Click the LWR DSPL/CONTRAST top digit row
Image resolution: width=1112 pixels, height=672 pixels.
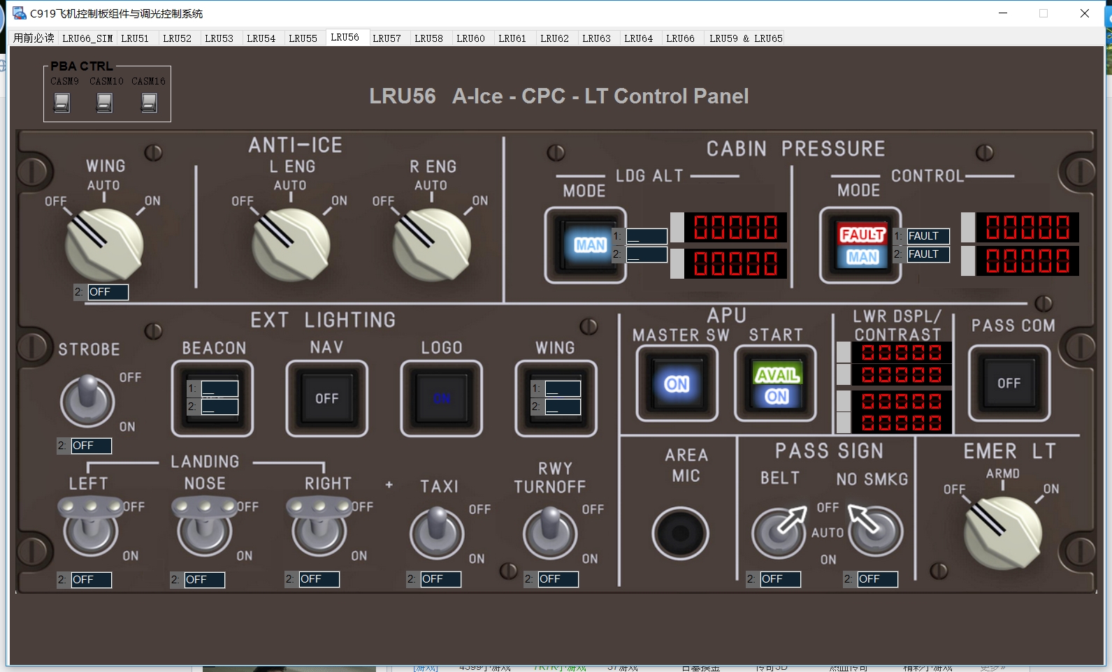[901, 353]
